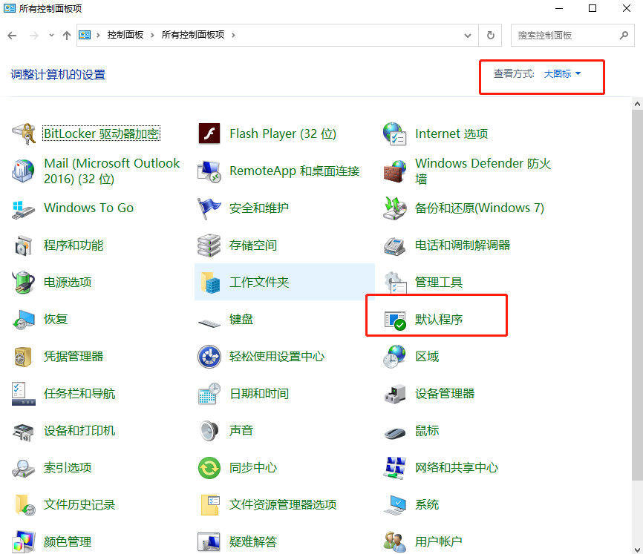Select 所有控制面板项 breadcrumb segment
The height and width of the screenshot is (554, 643).
click(x=193, y=35)
